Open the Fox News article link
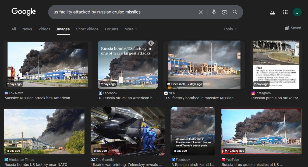The width and height of the screenshot is (308, 167). pos(39,98)
